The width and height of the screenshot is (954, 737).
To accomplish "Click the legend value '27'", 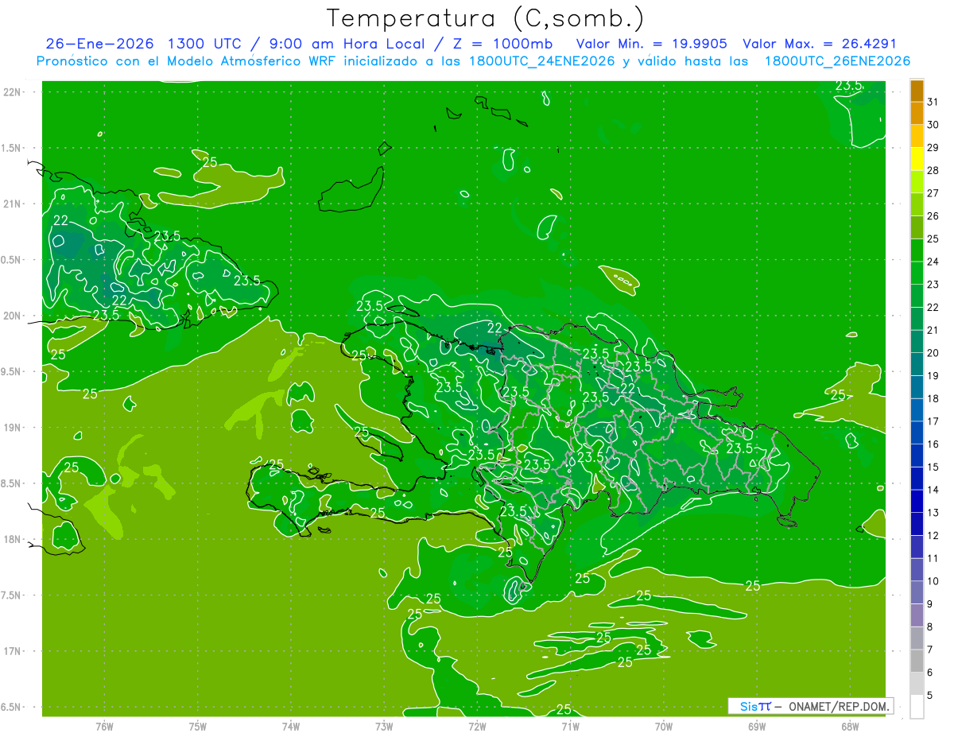I will click(933, 193).
